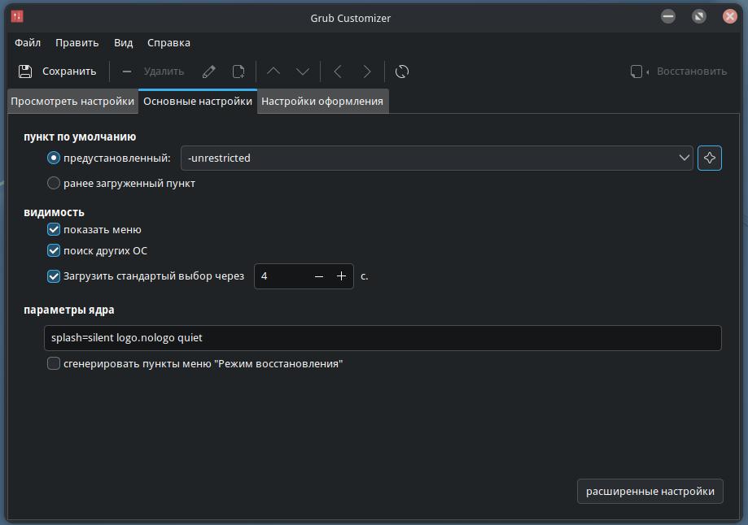The image size is (748, 525).
Task: Minimize the Grub Customizer window
Action: (x=668, y=17)
